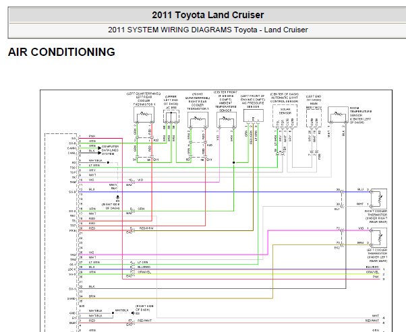Click the 'BLU/RED' wire label after connector
The width and height of the screenshot is (406, 332).
click(144, 267)
